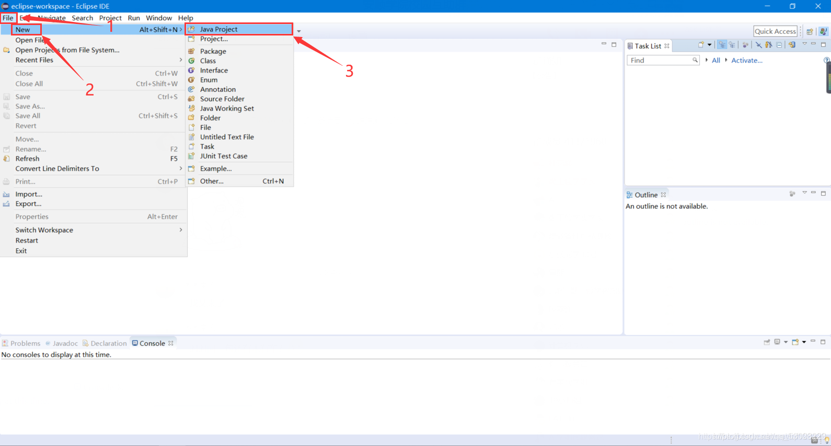Toggle Scheduled presentation in Task List toolbar

(x=732, y=45)
